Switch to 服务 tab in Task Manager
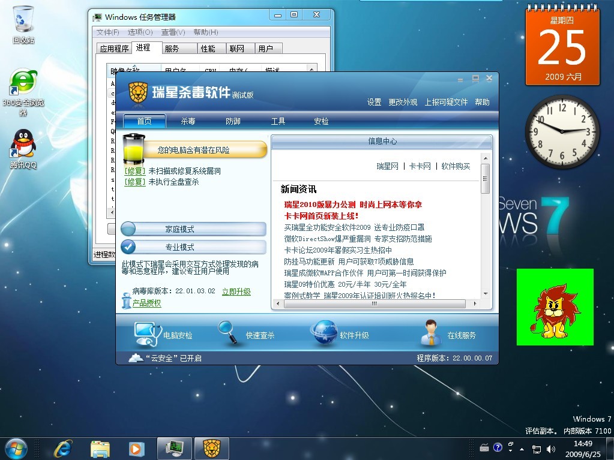This screenshot has height=460, width=614. point(179,49)
